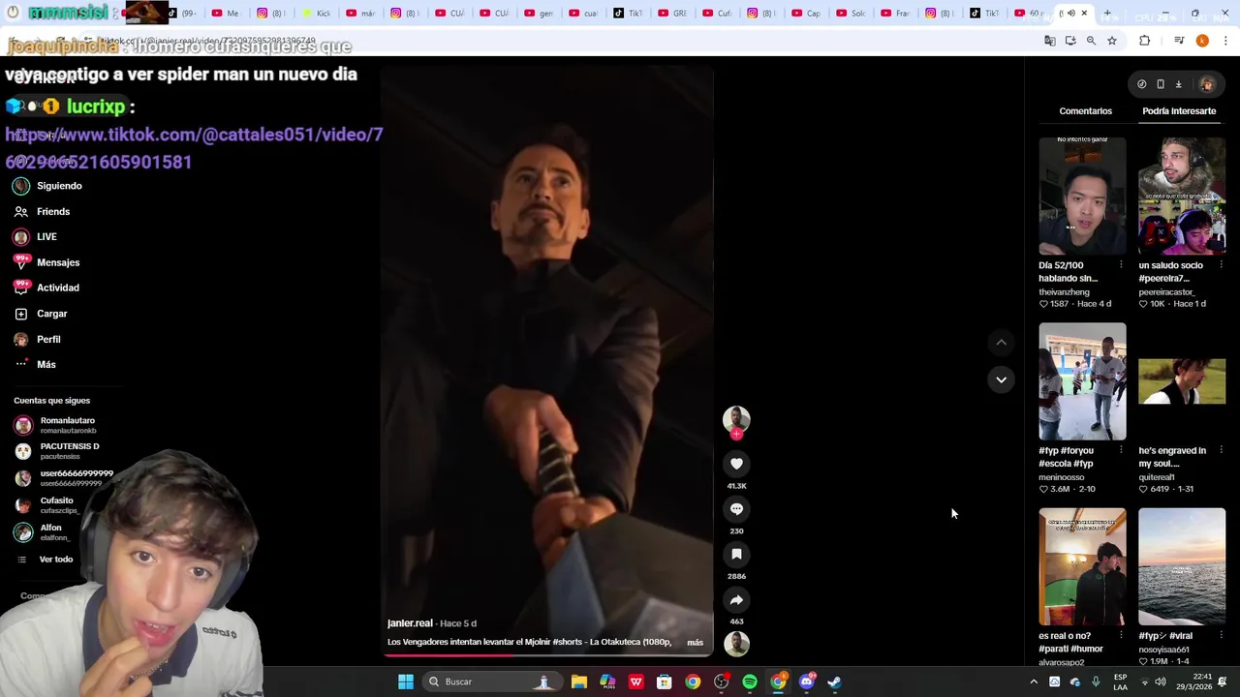
Task: Go to the next video with down arrow
Action: click(x=1001, y=379)
